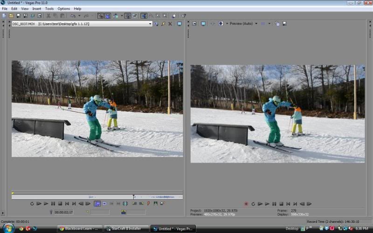Open the DSC_0037.MOV trimmer history dropdown

pos(150,24)
